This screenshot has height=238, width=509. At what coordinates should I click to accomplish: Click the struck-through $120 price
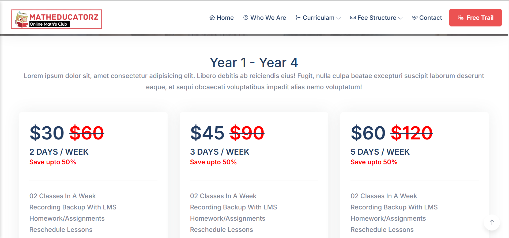point(412,133)
